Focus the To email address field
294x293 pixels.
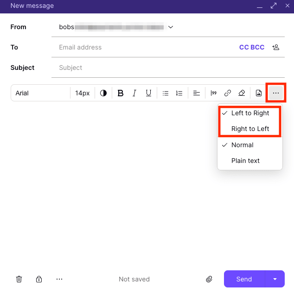[146, 47]
